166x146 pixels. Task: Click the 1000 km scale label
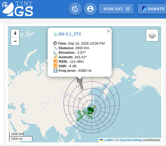pos(17,134)
